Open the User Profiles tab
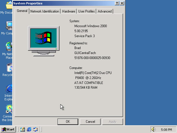The image size is (177, 133). pyautogui.click(x=87, y=11)
